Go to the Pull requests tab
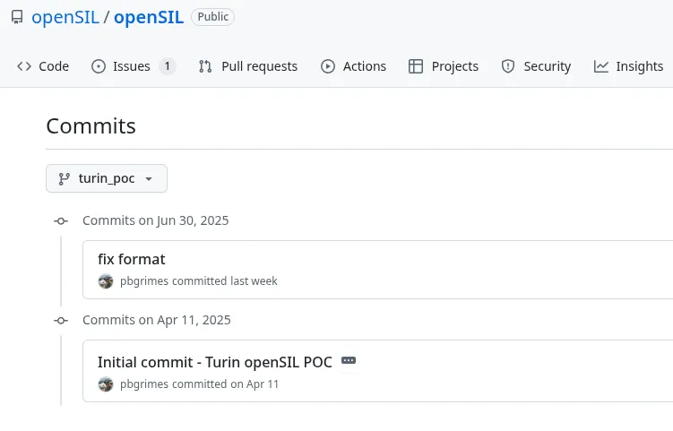Image resolution: width=673 pixels, height=431 pixels. pyautogui.click(x=248, y=66)
